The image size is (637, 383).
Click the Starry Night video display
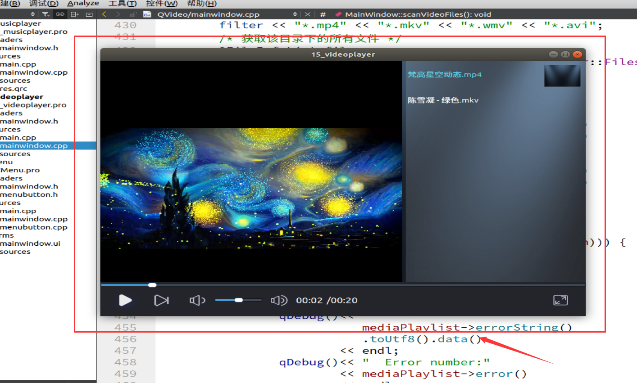click(x=251, y=188)
